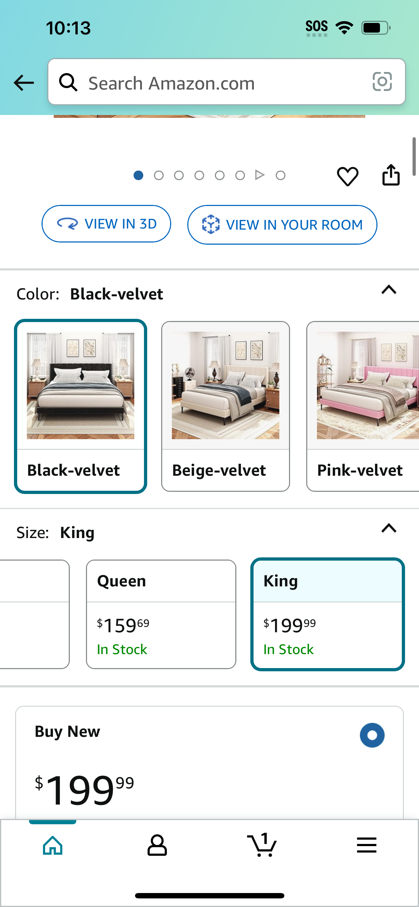This screenshot has height=907, width=419.
Task: Tap the share icon
Action: tap(391, 175)
